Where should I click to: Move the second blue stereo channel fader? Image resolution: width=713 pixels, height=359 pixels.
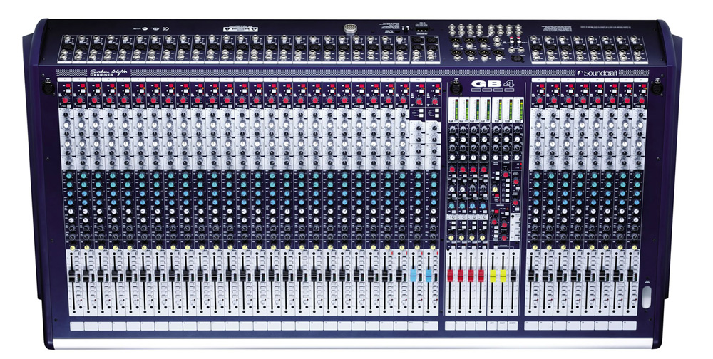click(x=429, y=276)
